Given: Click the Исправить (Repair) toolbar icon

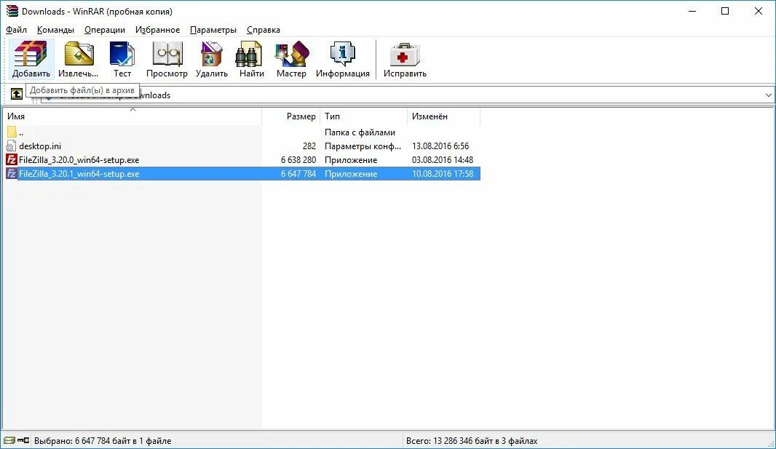Looking at the screenshot, I should (405, 59).
